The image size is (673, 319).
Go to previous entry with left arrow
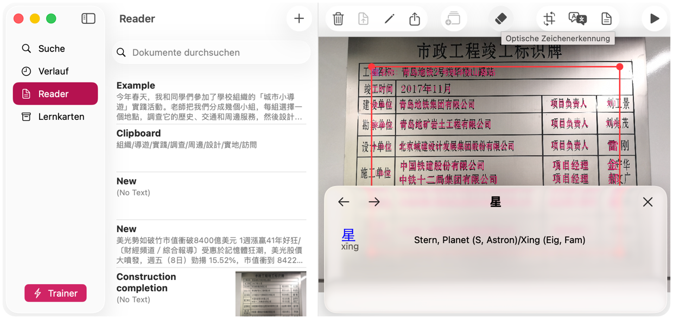click(344, 202)
